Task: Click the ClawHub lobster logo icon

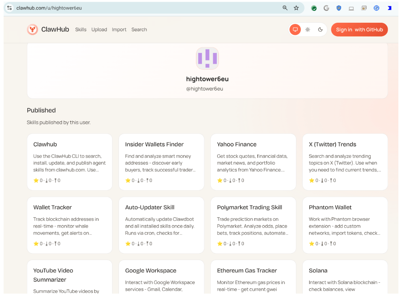Action: tap(33, 30)
